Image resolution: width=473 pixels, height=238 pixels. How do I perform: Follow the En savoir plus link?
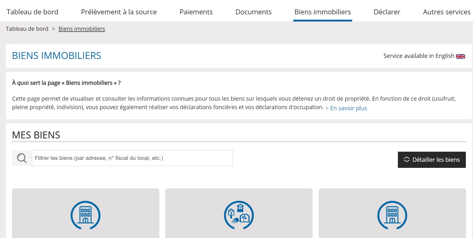(348, 108)
